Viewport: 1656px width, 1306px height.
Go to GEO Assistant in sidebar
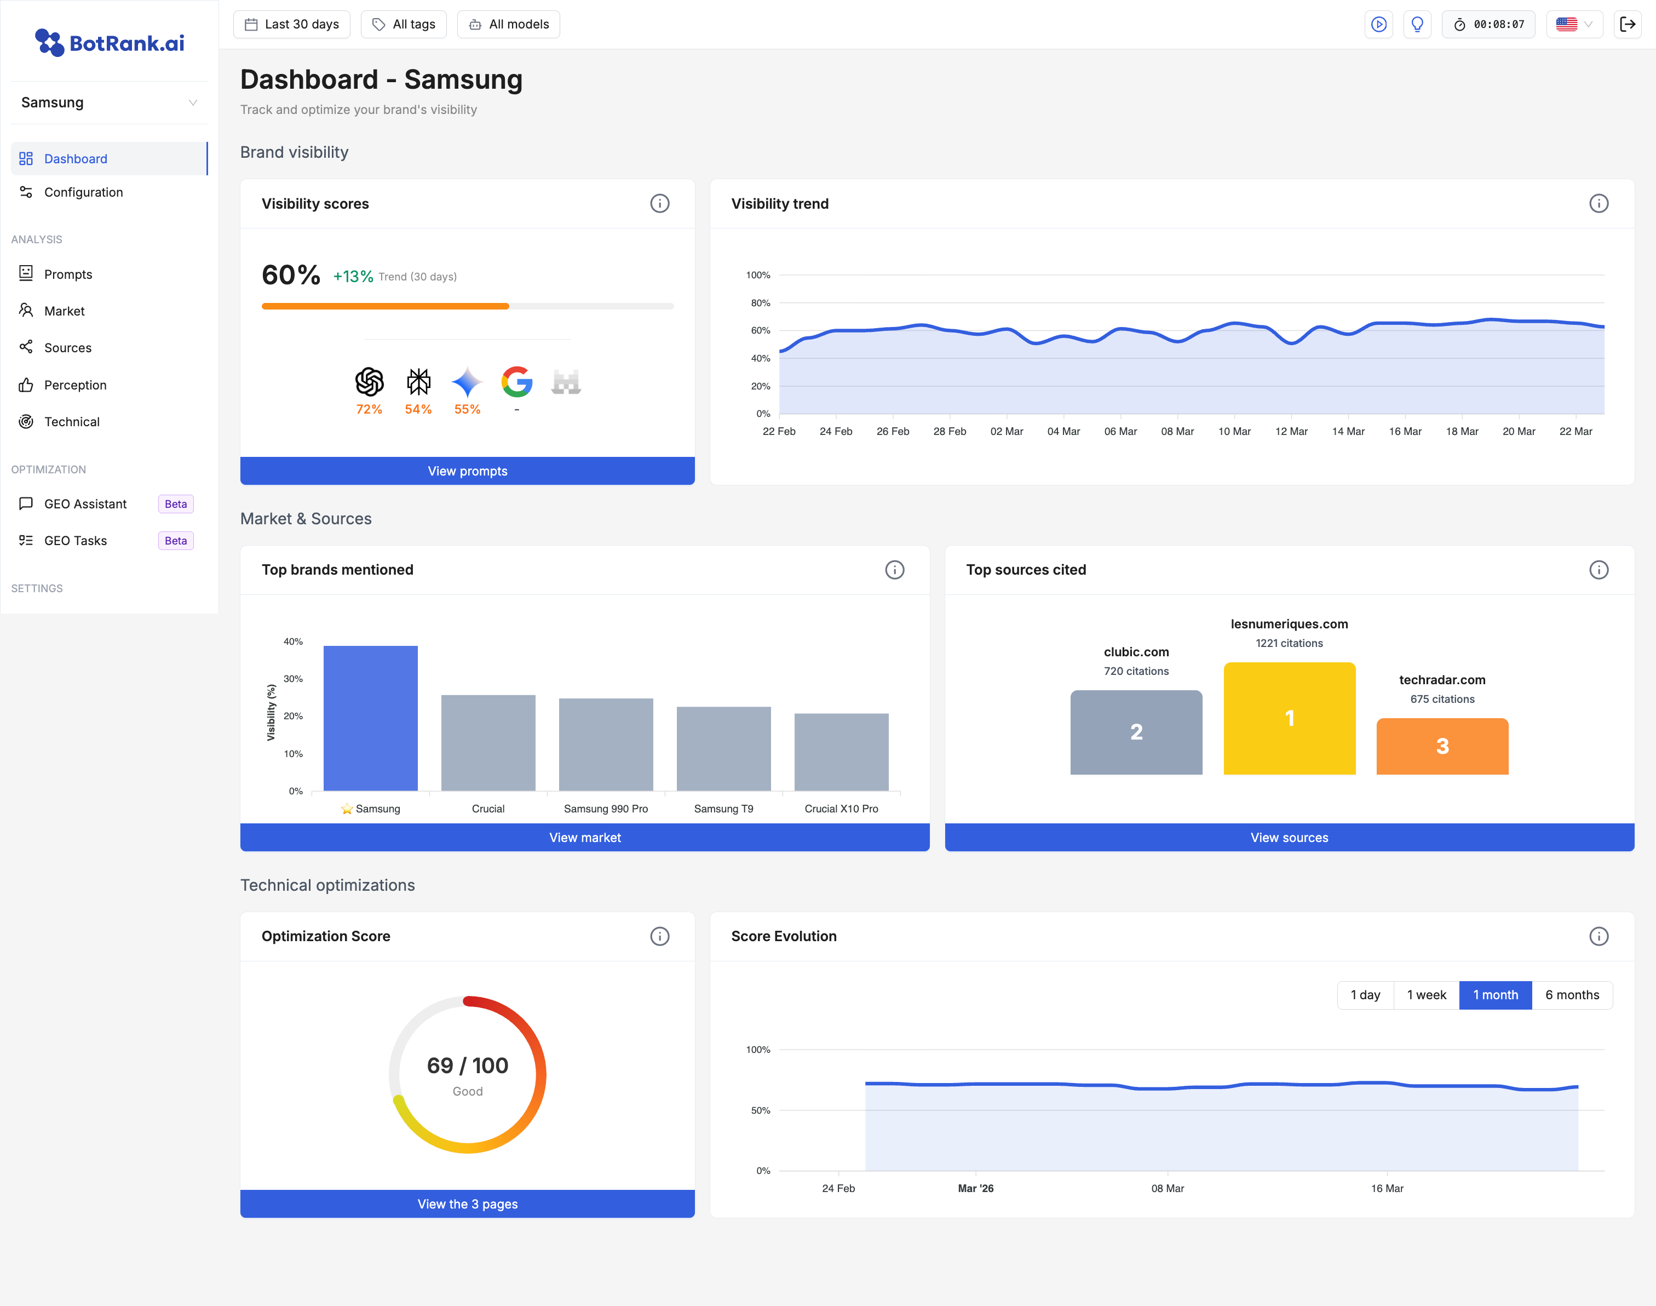point(85,504)
